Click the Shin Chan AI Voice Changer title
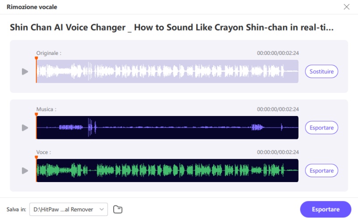 [x=172, y=28]
